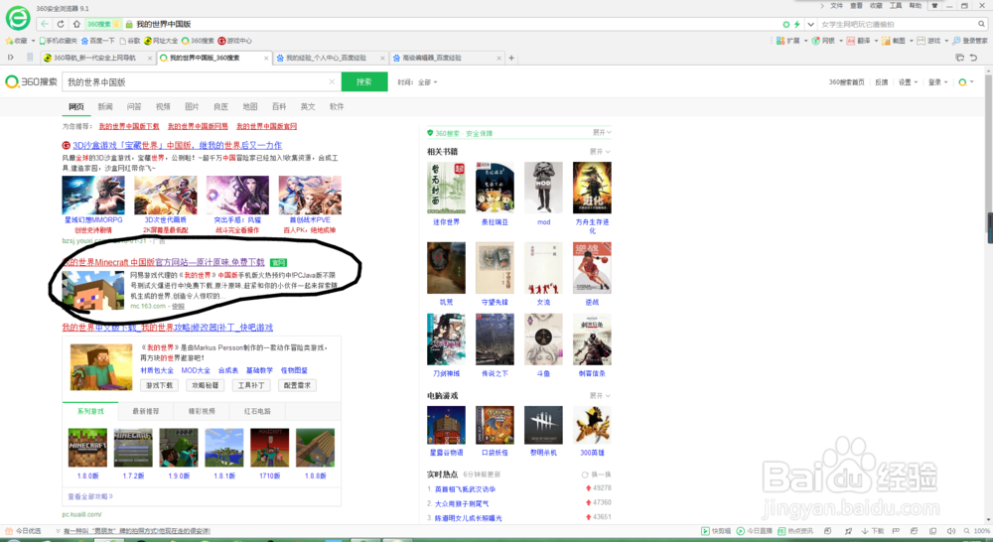993x542 pixels.
Task: Click the 游戏下载 button
Action: pos(159,385)
